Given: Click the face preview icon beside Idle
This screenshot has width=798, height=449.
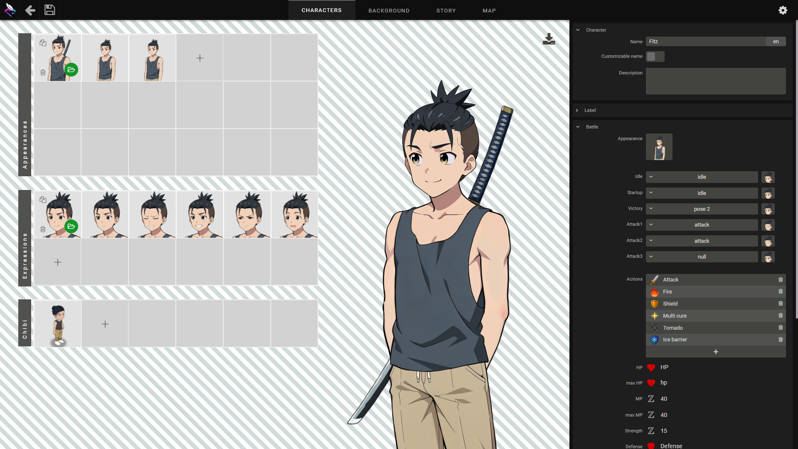Looking at the screenshot, I should click(x=768, y=177).
